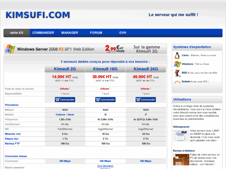Click the Connexion réseau section heading
Image resolution: width=226 pixels, height=169 pixels.
(x=16, y=156)
